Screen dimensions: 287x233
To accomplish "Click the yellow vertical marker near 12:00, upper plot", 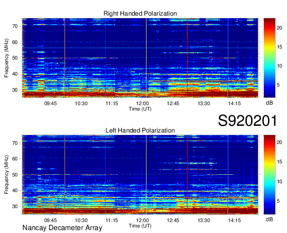I will pos(146,58).
